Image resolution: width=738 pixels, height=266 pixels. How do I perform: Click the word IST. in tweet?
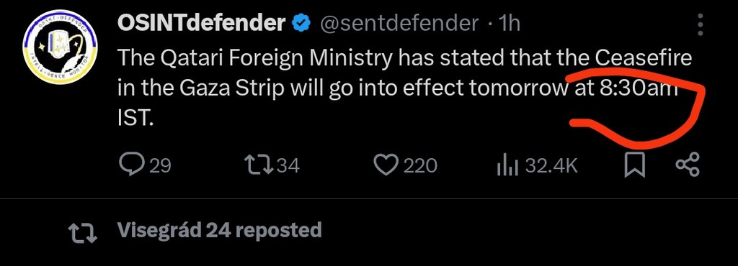point(135,119)
